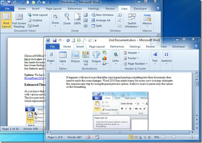Viewport: 202px width, 143px height.
Task: Click the Text icon in Insert ribbon
Action: tap(155, 57)
